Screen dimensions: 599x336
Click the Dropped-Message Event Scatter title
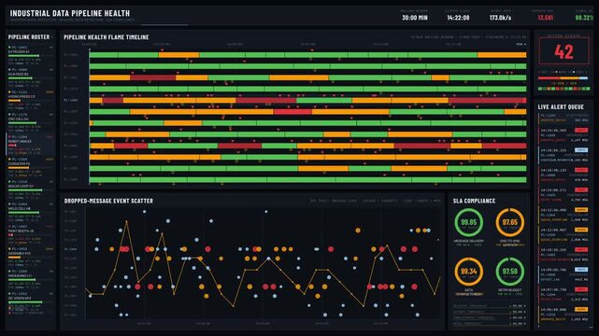click(x=108, y=201)
